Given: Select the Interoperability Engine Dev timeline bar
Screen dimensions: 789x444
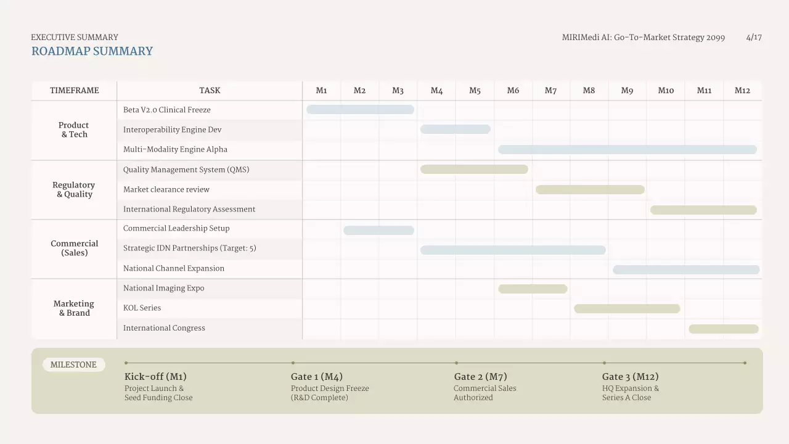Looking at the screenshot, I should pyautogui.click(x=456, y=129).
